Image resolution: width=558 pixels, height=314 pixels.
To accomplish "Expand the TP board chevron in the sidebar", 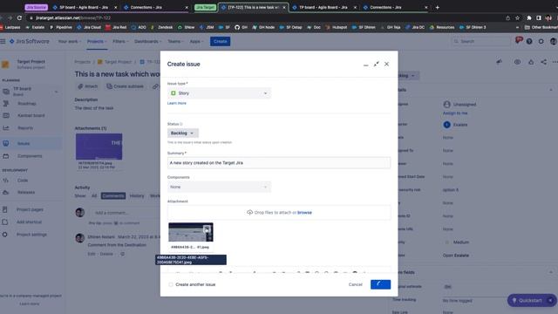I will pos(56,92).
